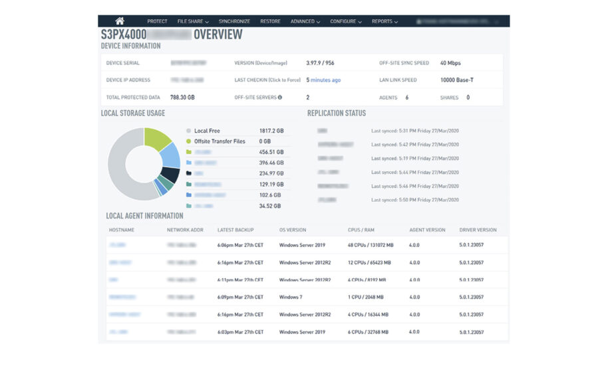Click teal folder icon beside 129.19 GB

(189, 185)
